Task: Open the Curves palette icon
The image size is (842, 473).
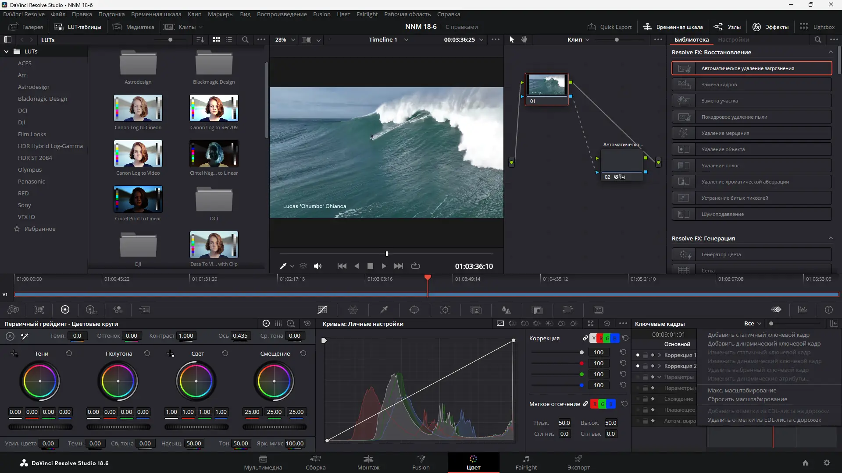Action: (x=322, y=310)
